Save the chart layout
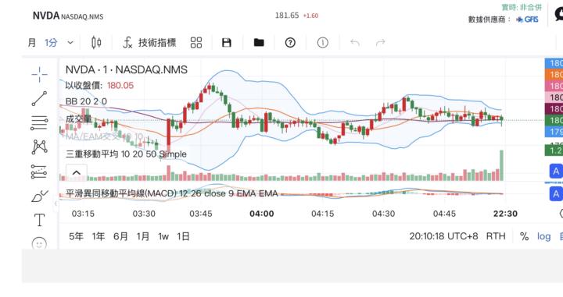This screenshot has width=563, height=297. [227, 43]
